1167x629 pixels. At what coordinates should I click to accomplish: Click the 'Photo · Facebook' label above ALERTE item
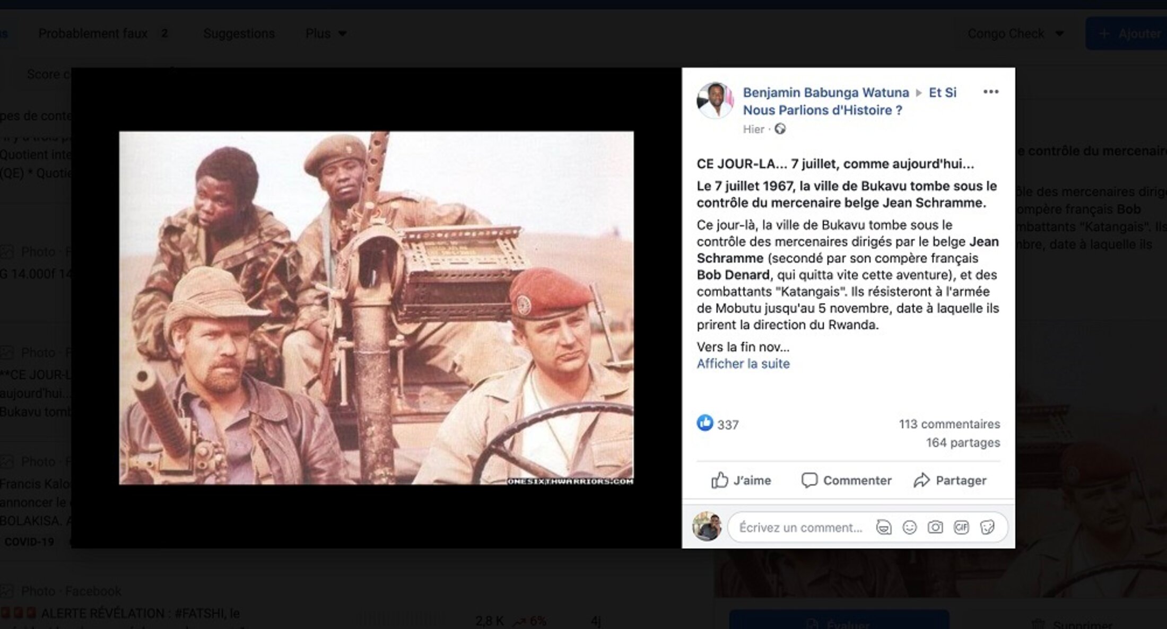coord(71,591)
